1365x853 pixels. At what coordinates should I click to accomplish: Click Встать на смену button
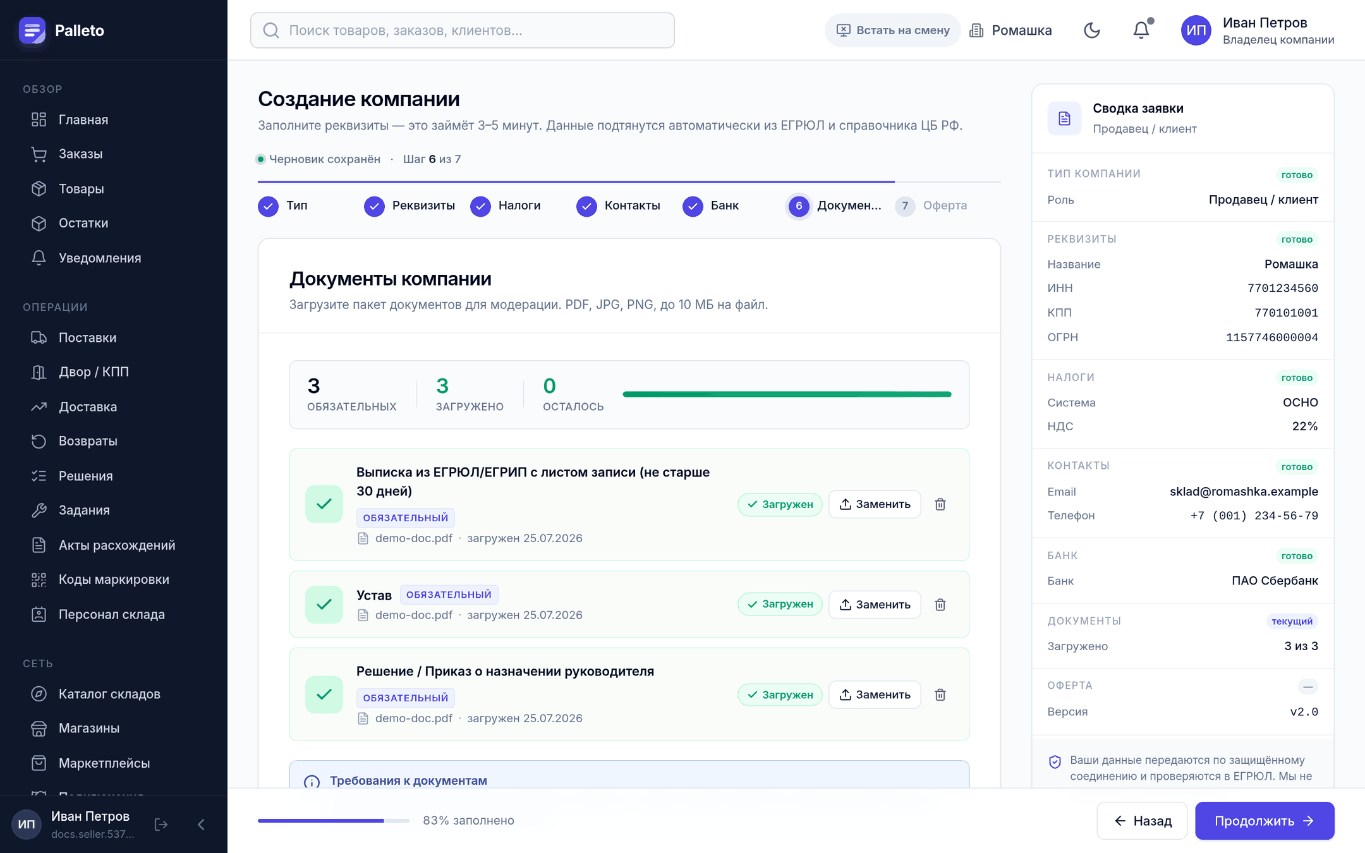pos(893,30)
